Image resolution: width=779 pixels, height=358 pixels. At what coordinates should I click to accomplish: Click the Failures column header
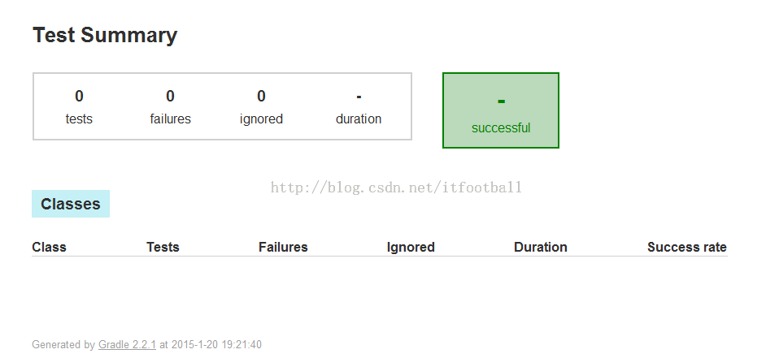(x=283, y=247)
